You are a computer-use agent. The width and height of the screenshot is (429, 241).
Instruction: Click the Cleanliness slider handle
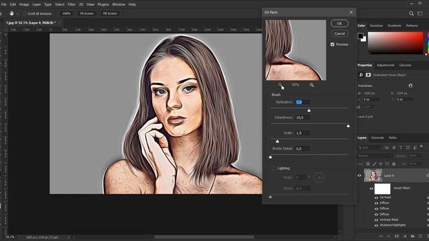pos(348,126)
